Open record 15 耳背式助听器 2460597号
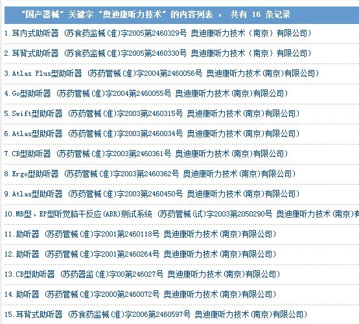This screenshot has width=359, height=324. [x=156, y=315]
